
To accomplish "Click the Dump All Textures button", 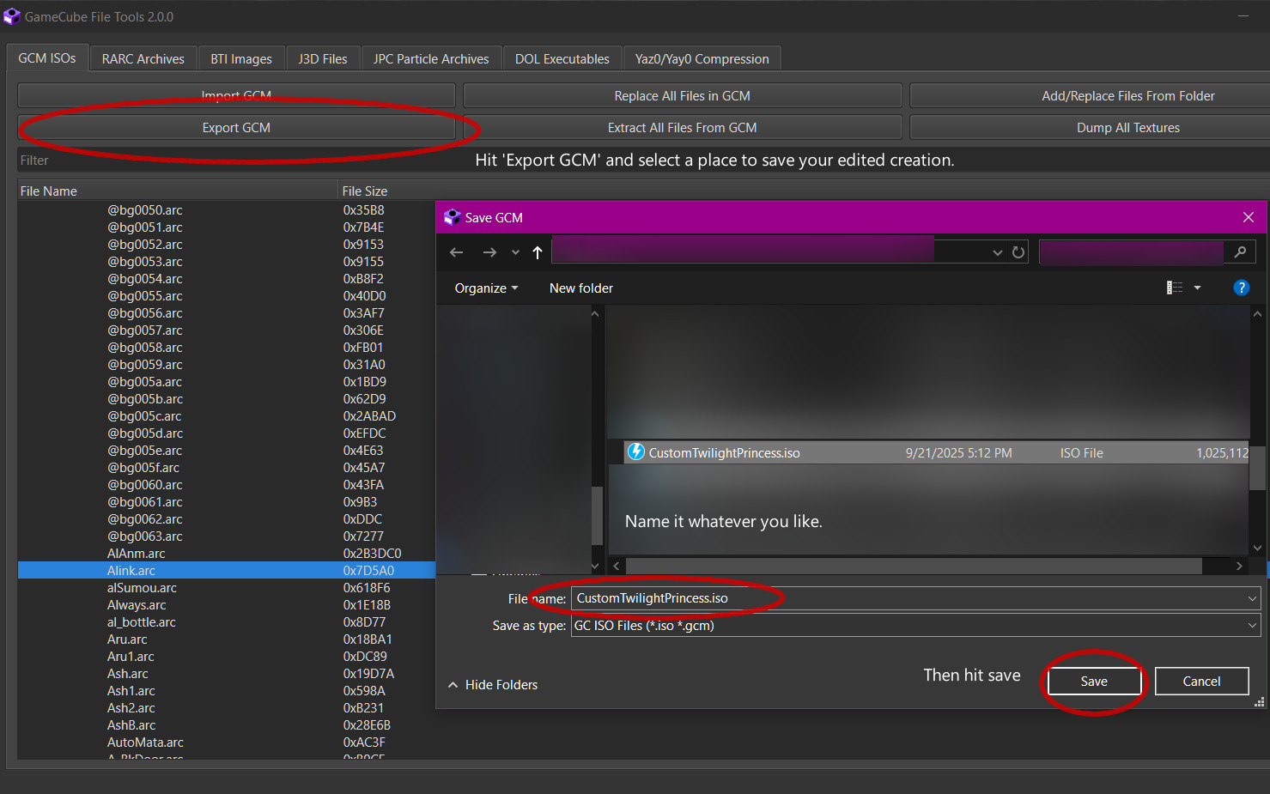I will coord(1127,128).
